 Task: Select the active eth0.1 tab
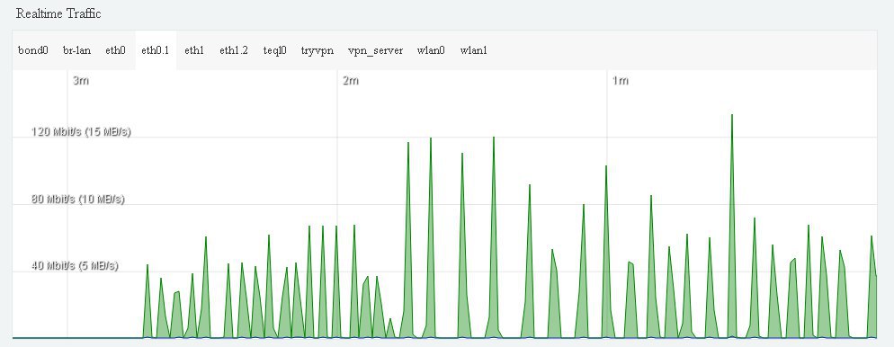coord(155,50)
